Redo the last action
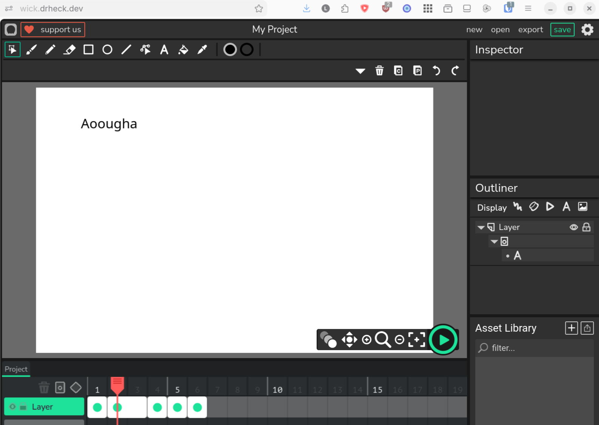Viewport: 599px width, 425px height. (x=455, y=71)
